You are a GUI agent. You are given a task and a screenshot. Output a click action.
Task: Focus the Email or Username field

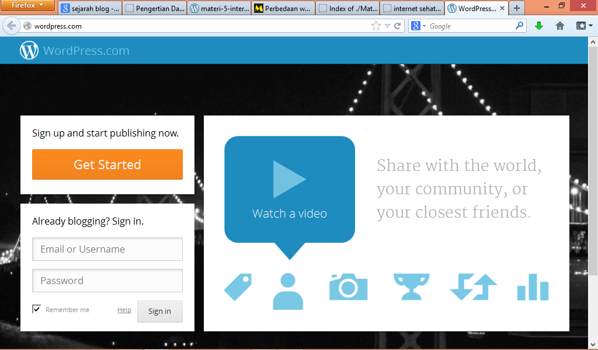click(x=107, y=249)
